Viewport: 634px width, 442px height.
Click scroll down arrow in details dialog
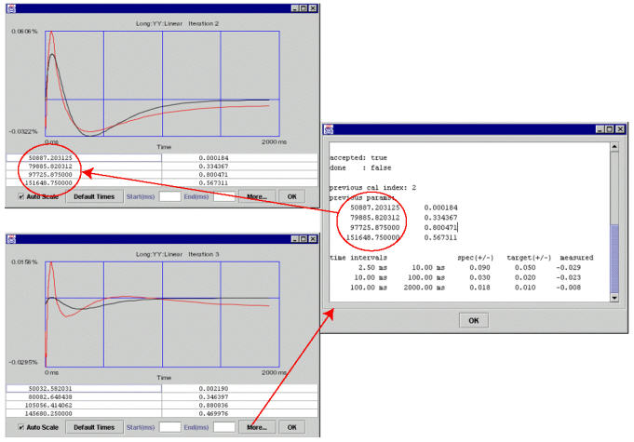click(614, 297)
